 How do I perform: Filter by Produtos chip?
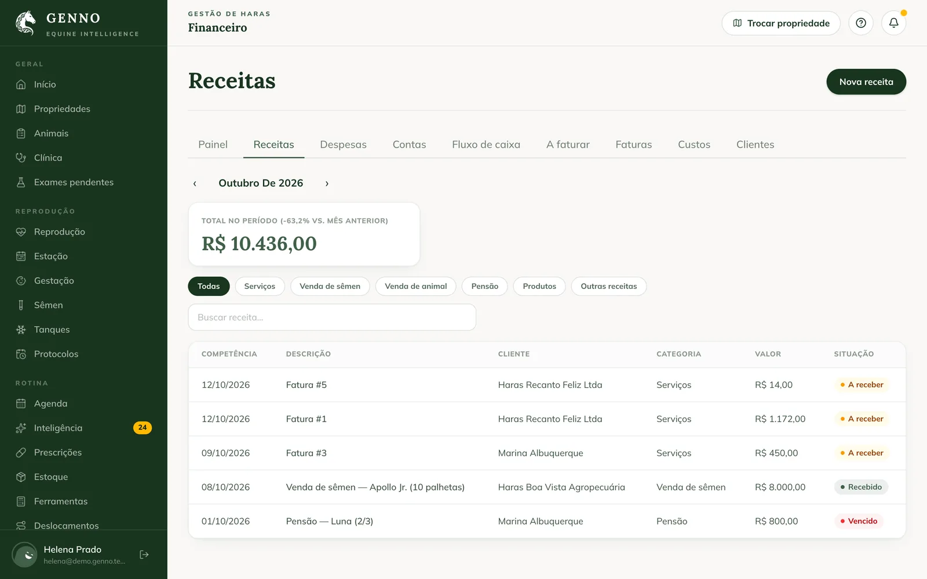click(x=539, y=286)
